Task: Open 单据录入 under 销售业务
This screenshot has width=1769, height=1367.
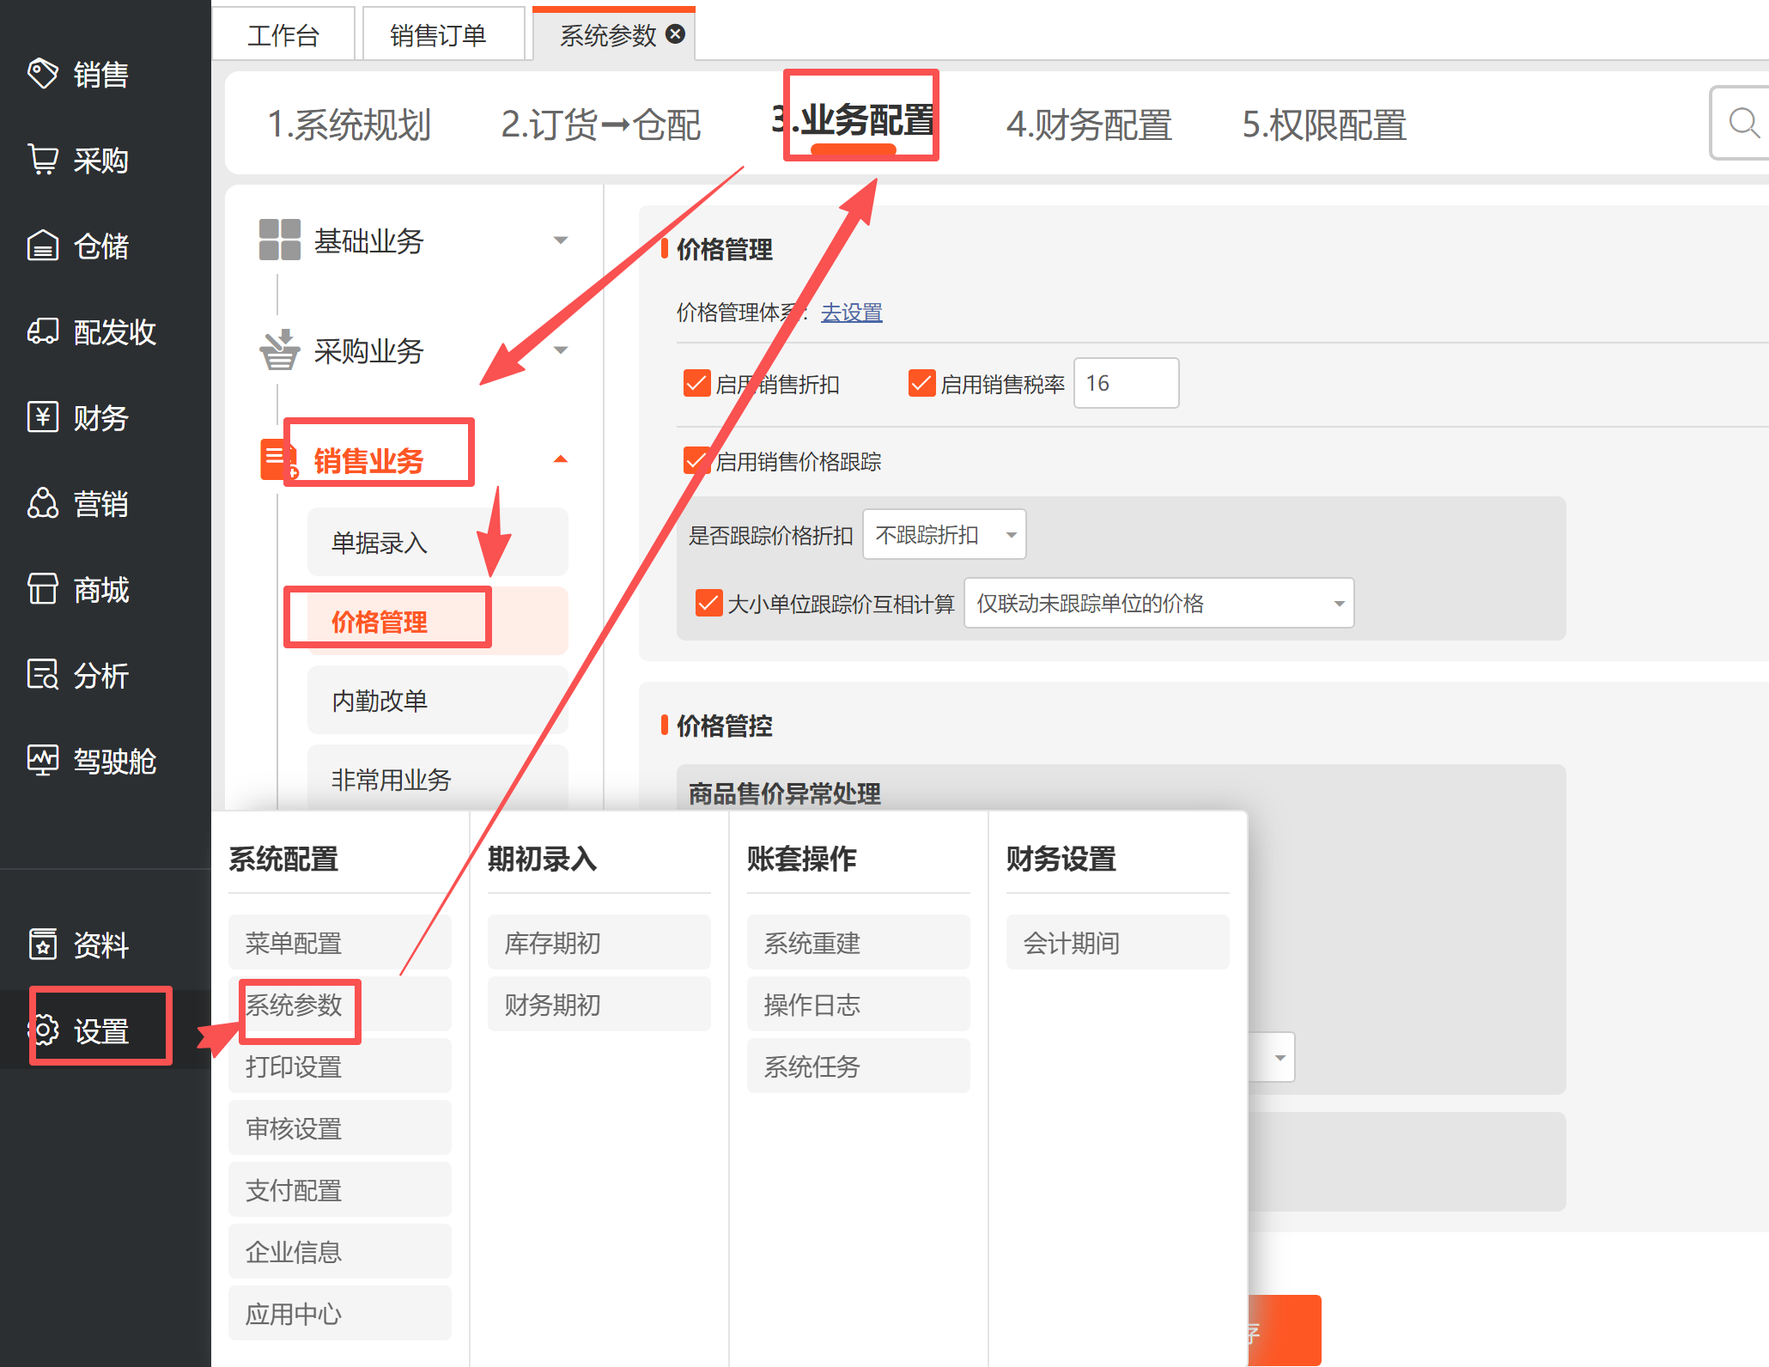Action: [x=438, y=542]
